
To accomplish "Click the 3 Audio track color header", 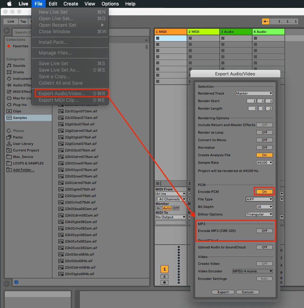I will [x=236, y=32].
